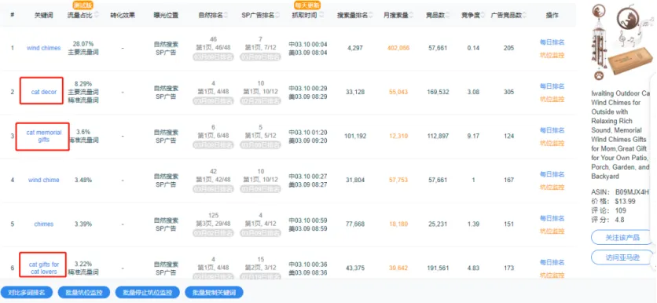
Task: Sort by the 竞品数 column arrows
Action: click(x=448, y=15)
